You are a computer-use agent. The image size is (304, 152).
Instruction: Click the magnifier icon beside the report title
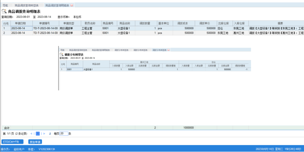[4, 11]
